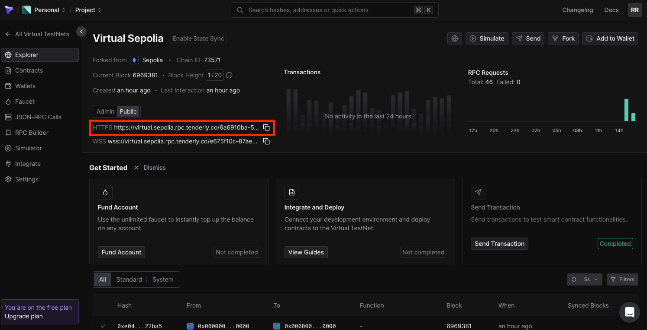647x330 pixels.
Task: Open Integrate in the sidebar
Action: [40, 164]
